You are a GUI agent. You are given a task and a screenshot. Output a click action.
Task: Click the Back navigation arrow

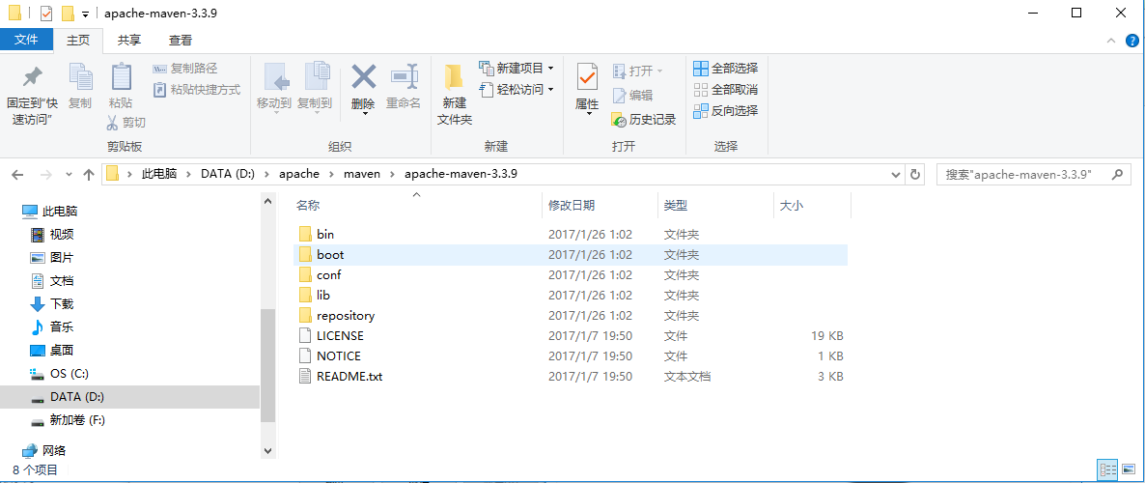pyautogui.click(x=18, y=175)
